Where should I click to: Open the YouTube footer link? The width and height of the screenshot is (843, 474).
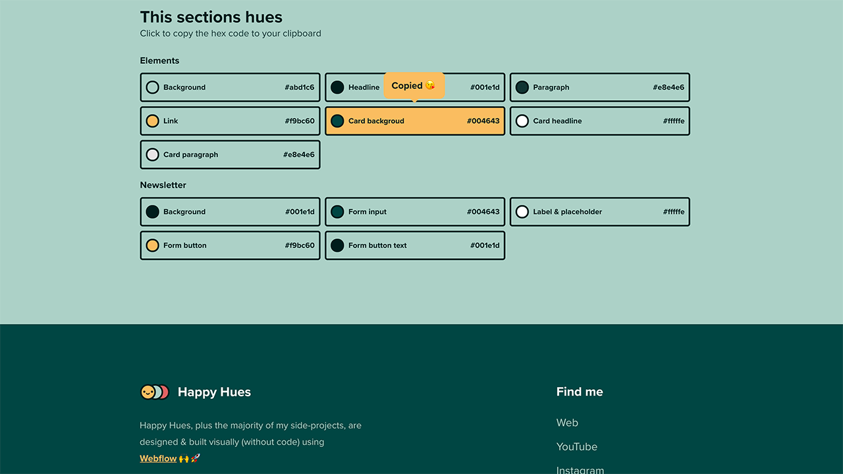click(x=576, y=446)
